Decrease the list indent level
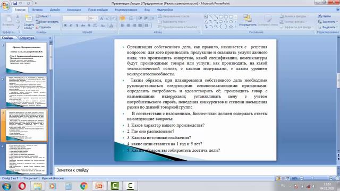The height and width of the screenshot is (191, 340). pyautogui.click(x=140, y=19)
